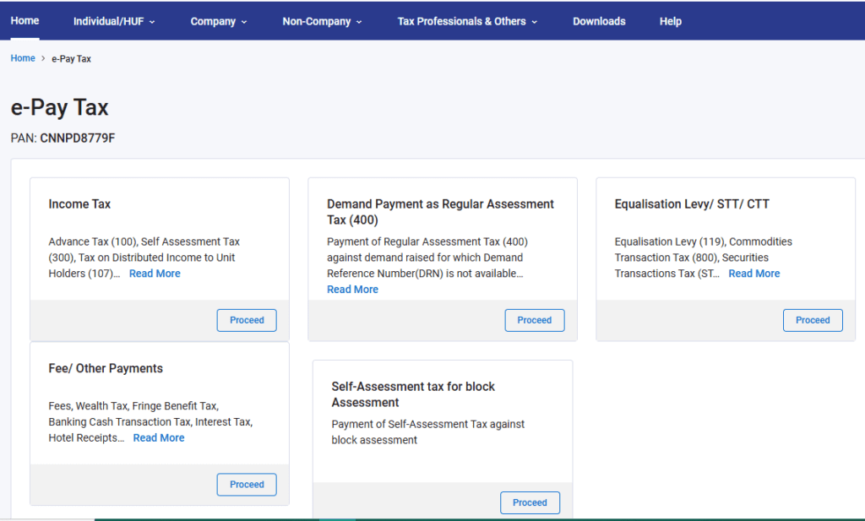Proceed with Self-Assessment tax for block Assessment
Image resolution: width=865 pixels, height=521 pixels.
coord(530,503)
